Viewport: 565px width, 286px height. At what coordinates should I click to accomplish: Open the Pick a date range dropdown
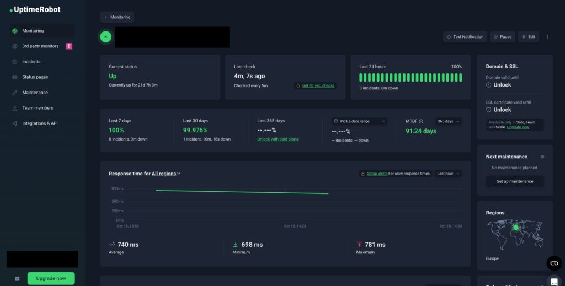coord(360,121)
